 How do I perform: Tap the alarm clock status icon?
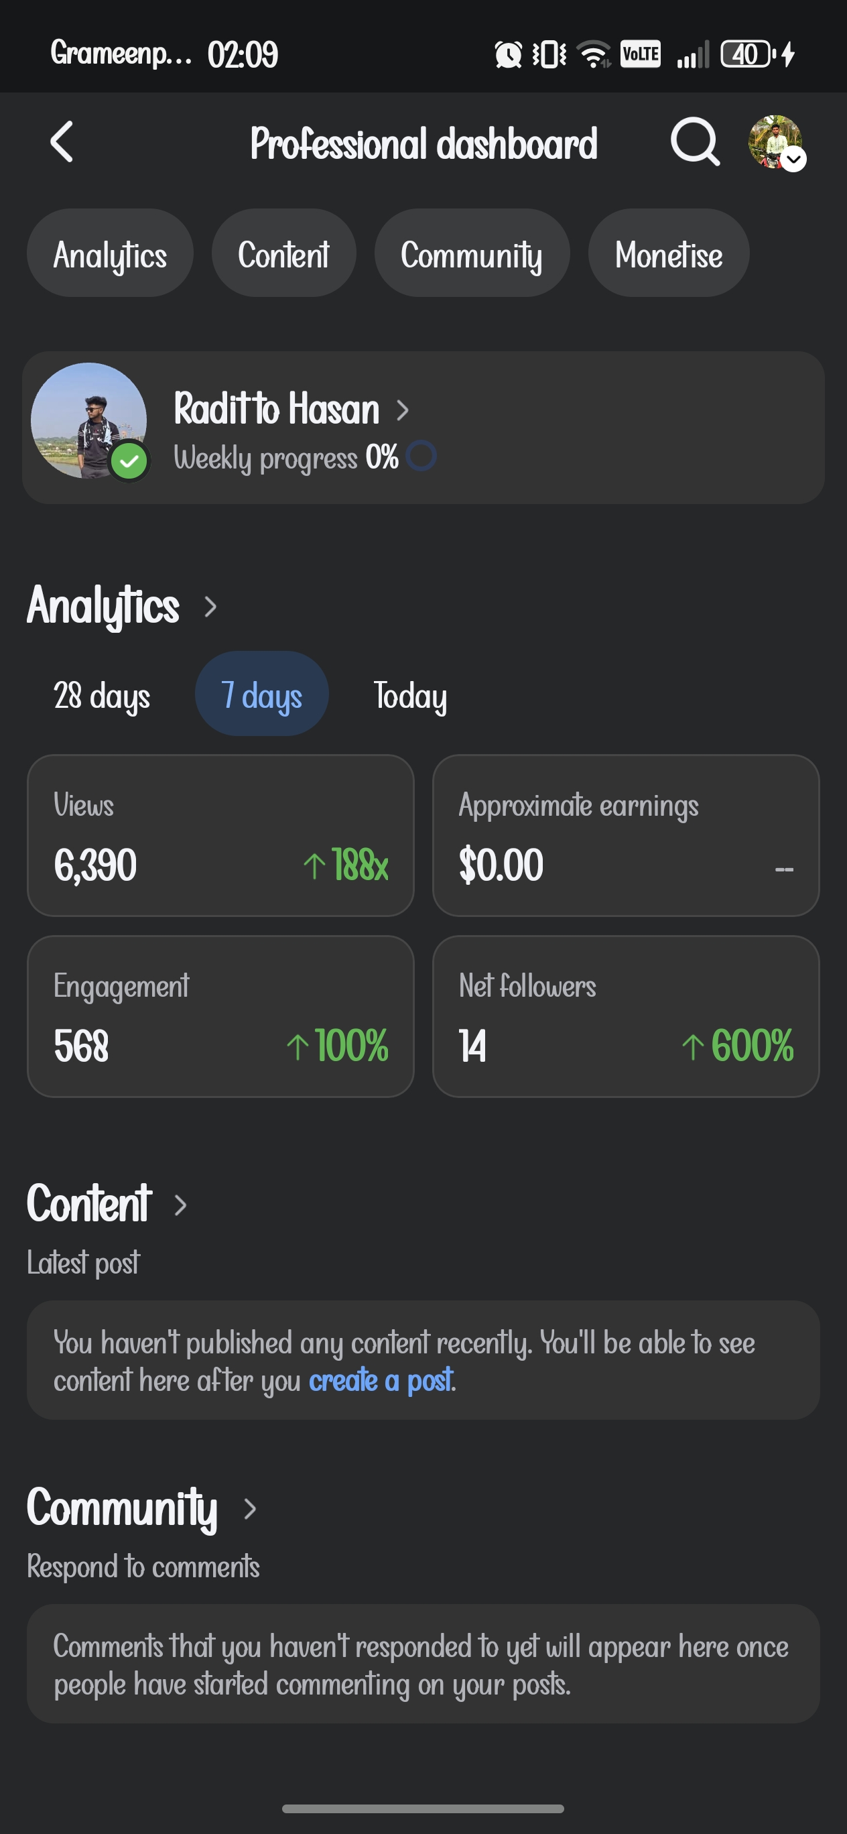[508, 54]
